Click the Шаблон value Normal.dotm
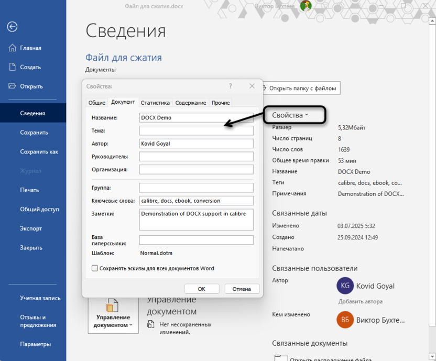436x361 pixels. [156, 253]
